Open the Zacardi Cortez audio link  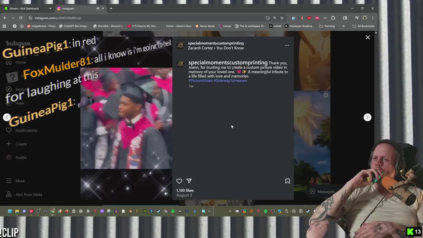point(216,48)
